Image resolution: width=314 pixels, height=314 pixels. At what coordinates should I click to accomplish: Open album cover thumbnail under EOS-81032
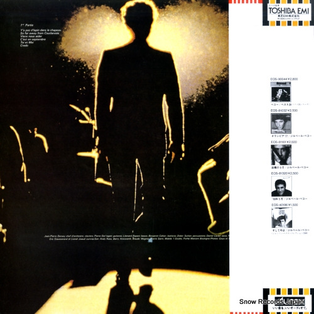tap(281, 124)
